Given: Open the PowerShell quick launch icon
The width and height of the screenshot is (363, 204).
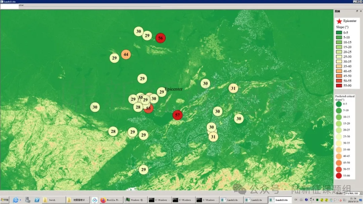Looking at the screenshot, I should (37, 200).
